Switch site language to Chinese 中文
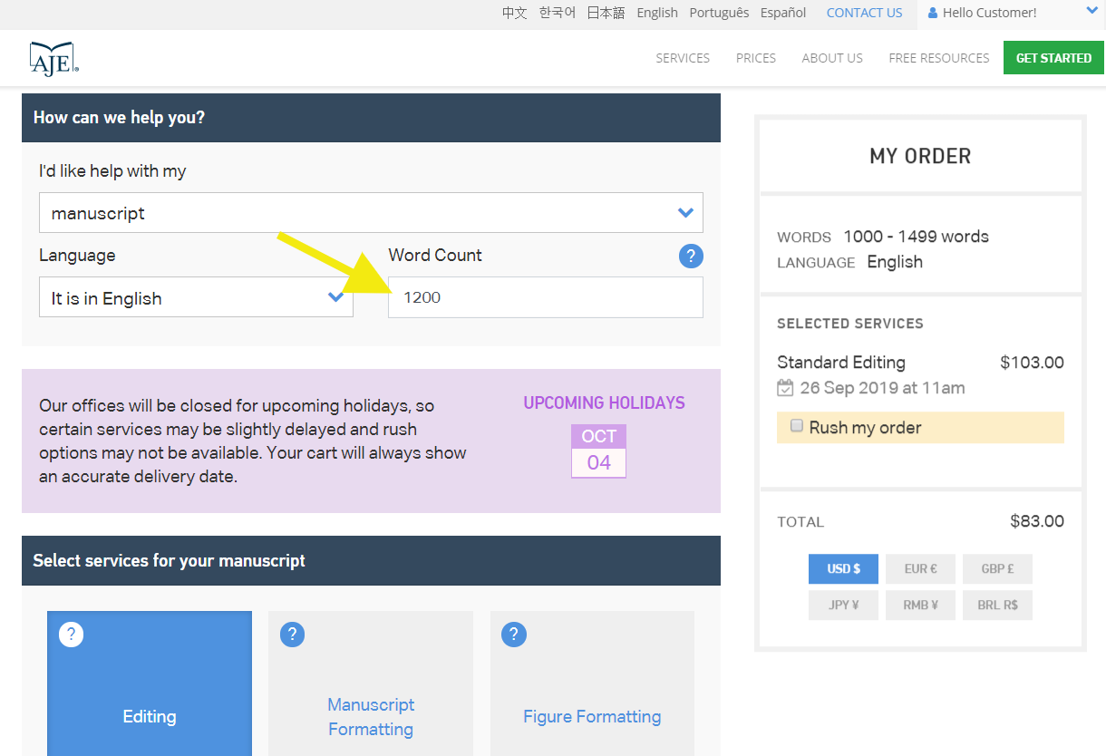Image resolution: width=1106 pixels, height=756 pixels. click(x=515, y=13)
